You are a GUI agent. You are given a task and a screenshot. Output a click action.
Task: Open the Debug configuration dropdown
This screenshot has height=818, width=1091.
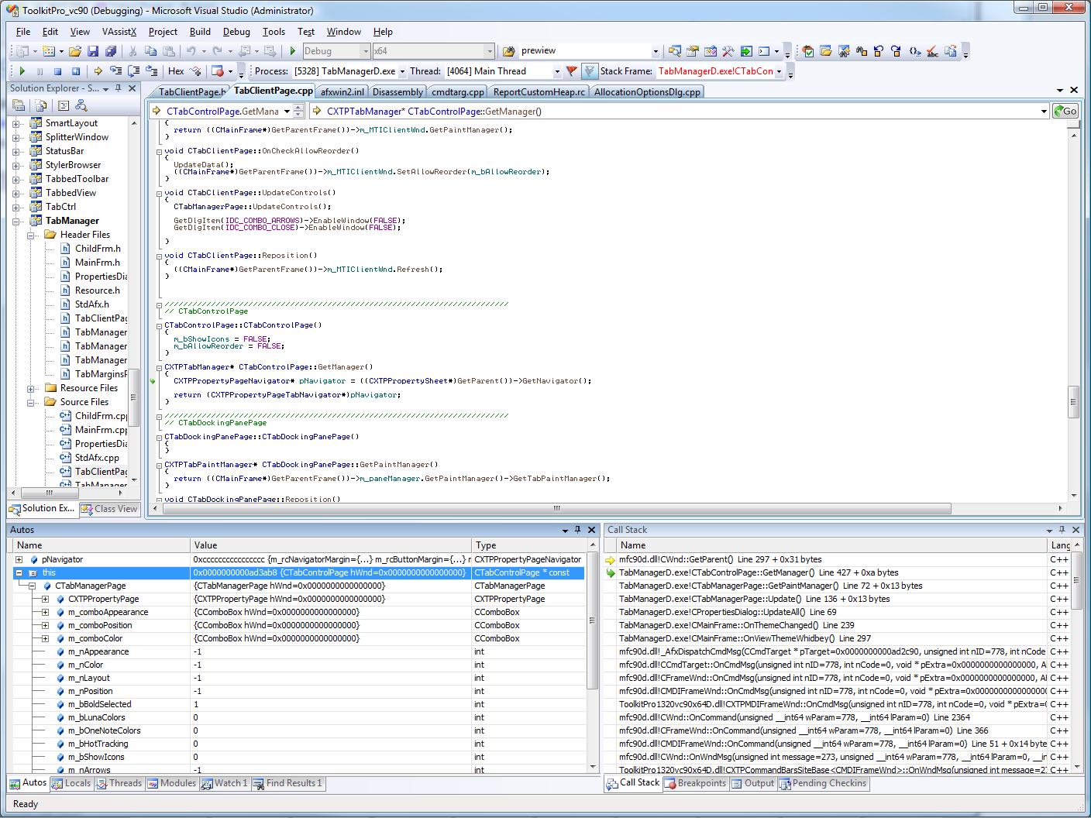coord(366,51)
